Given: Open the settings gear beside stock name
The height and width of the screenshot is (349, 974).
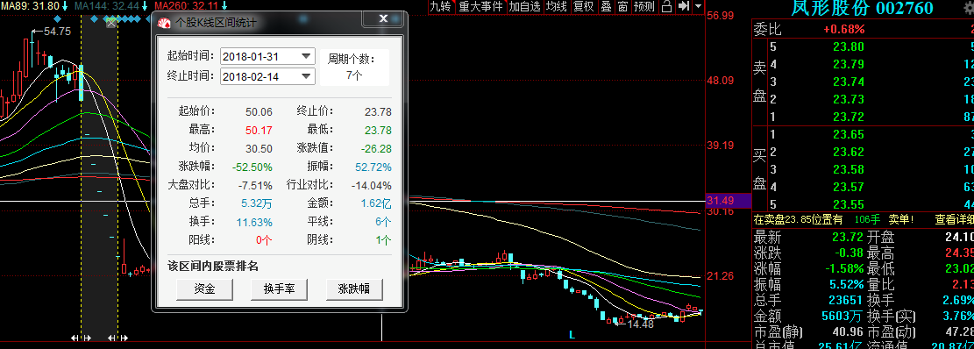Looking at the screenshot, I should pos(969,8).
